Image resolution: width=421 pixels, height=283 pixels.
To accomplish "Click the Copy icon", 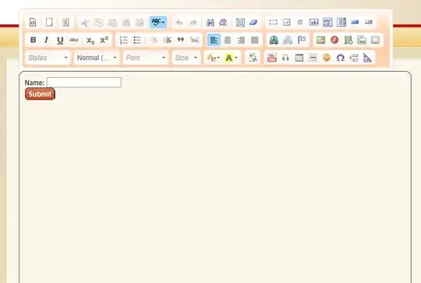I will click(98, 23).
